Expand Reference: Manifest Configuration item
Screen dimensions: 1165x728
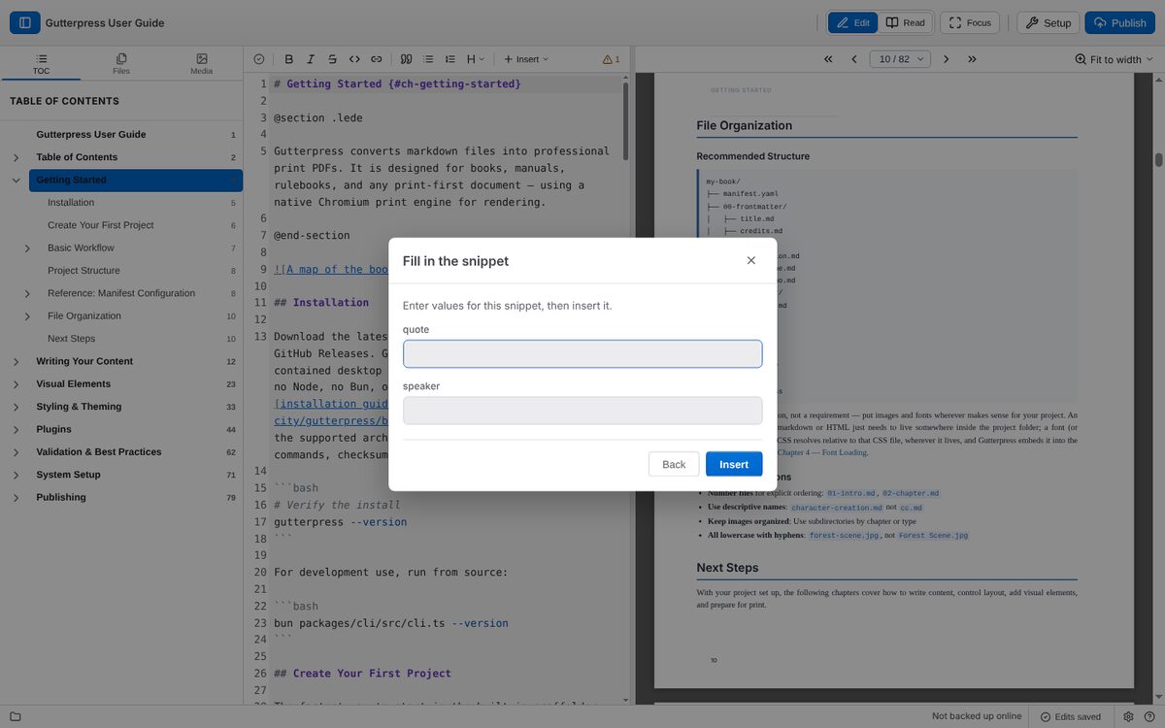click(x=27, y=293)
